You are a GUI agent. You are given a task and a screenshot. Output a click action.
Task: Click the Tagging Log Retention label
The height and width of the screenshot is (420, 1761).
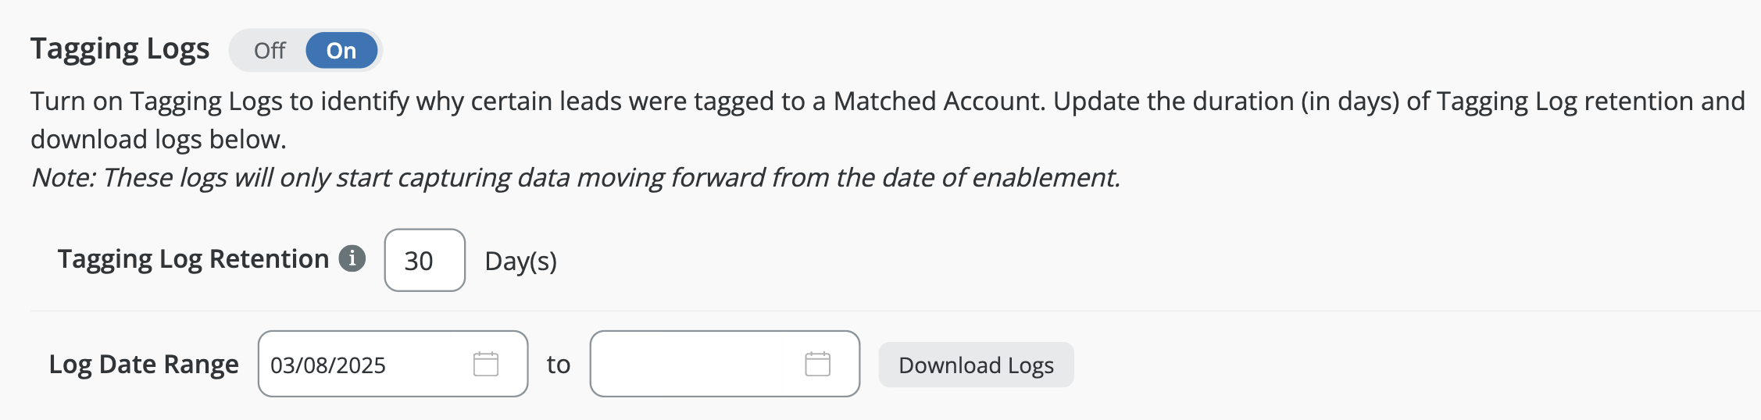point(193,259)
